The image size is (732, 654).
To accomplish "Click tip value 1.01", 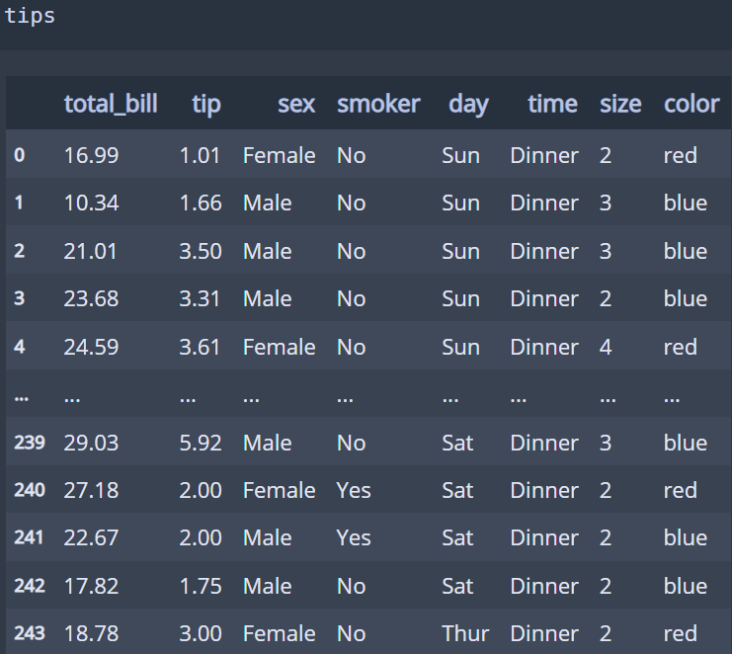I will tap(200, 155).
